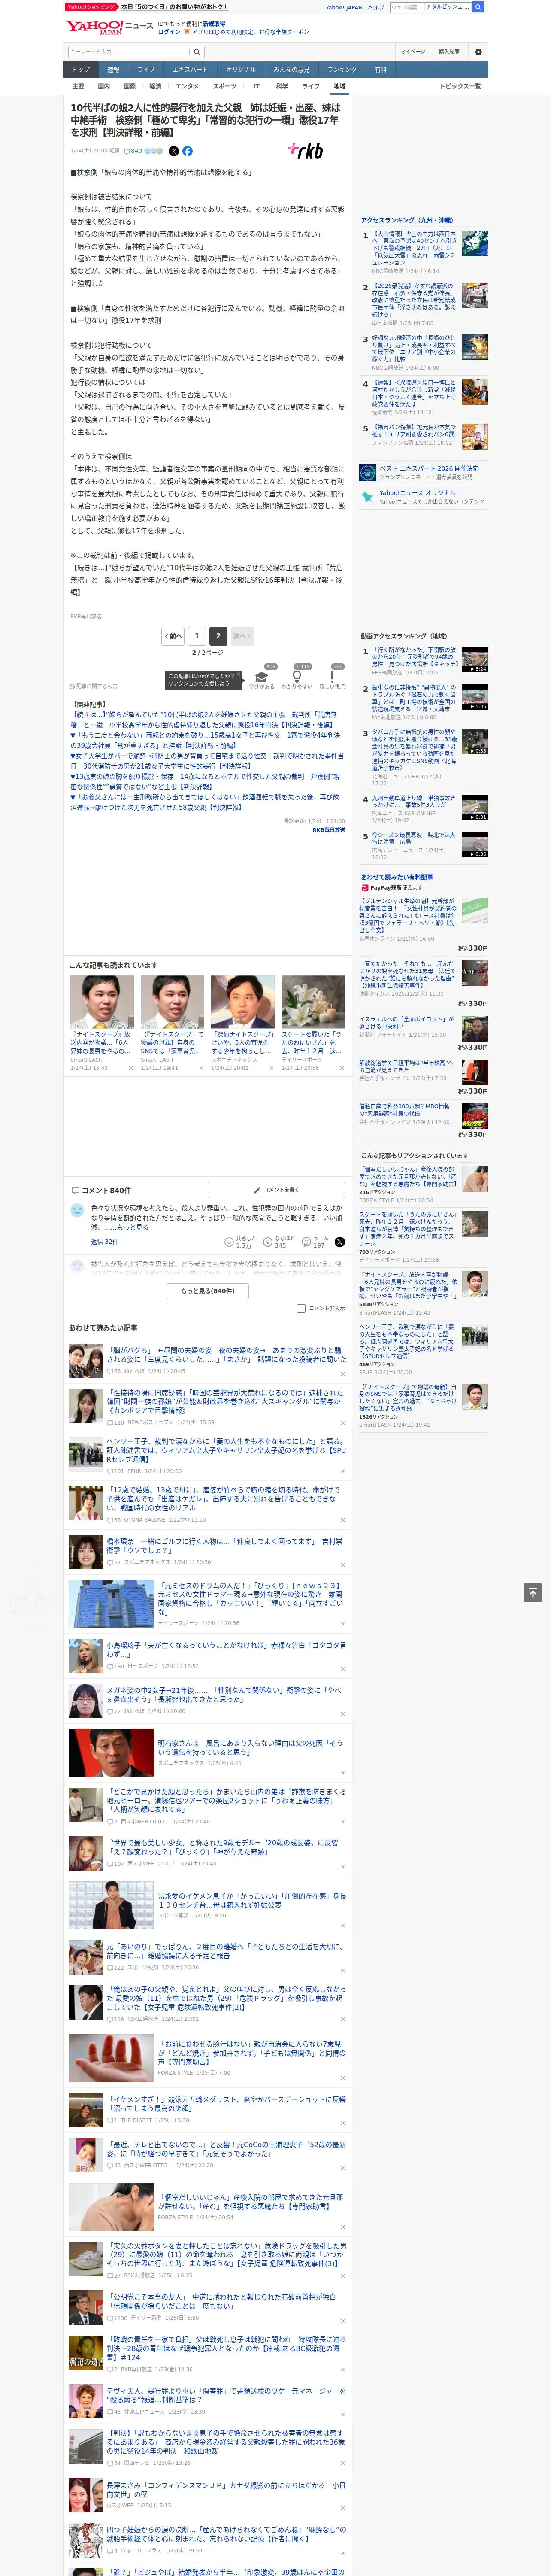Open settings via the gear icon
Viewport: 551px width, 2576px height.
(x=478, y=51)
